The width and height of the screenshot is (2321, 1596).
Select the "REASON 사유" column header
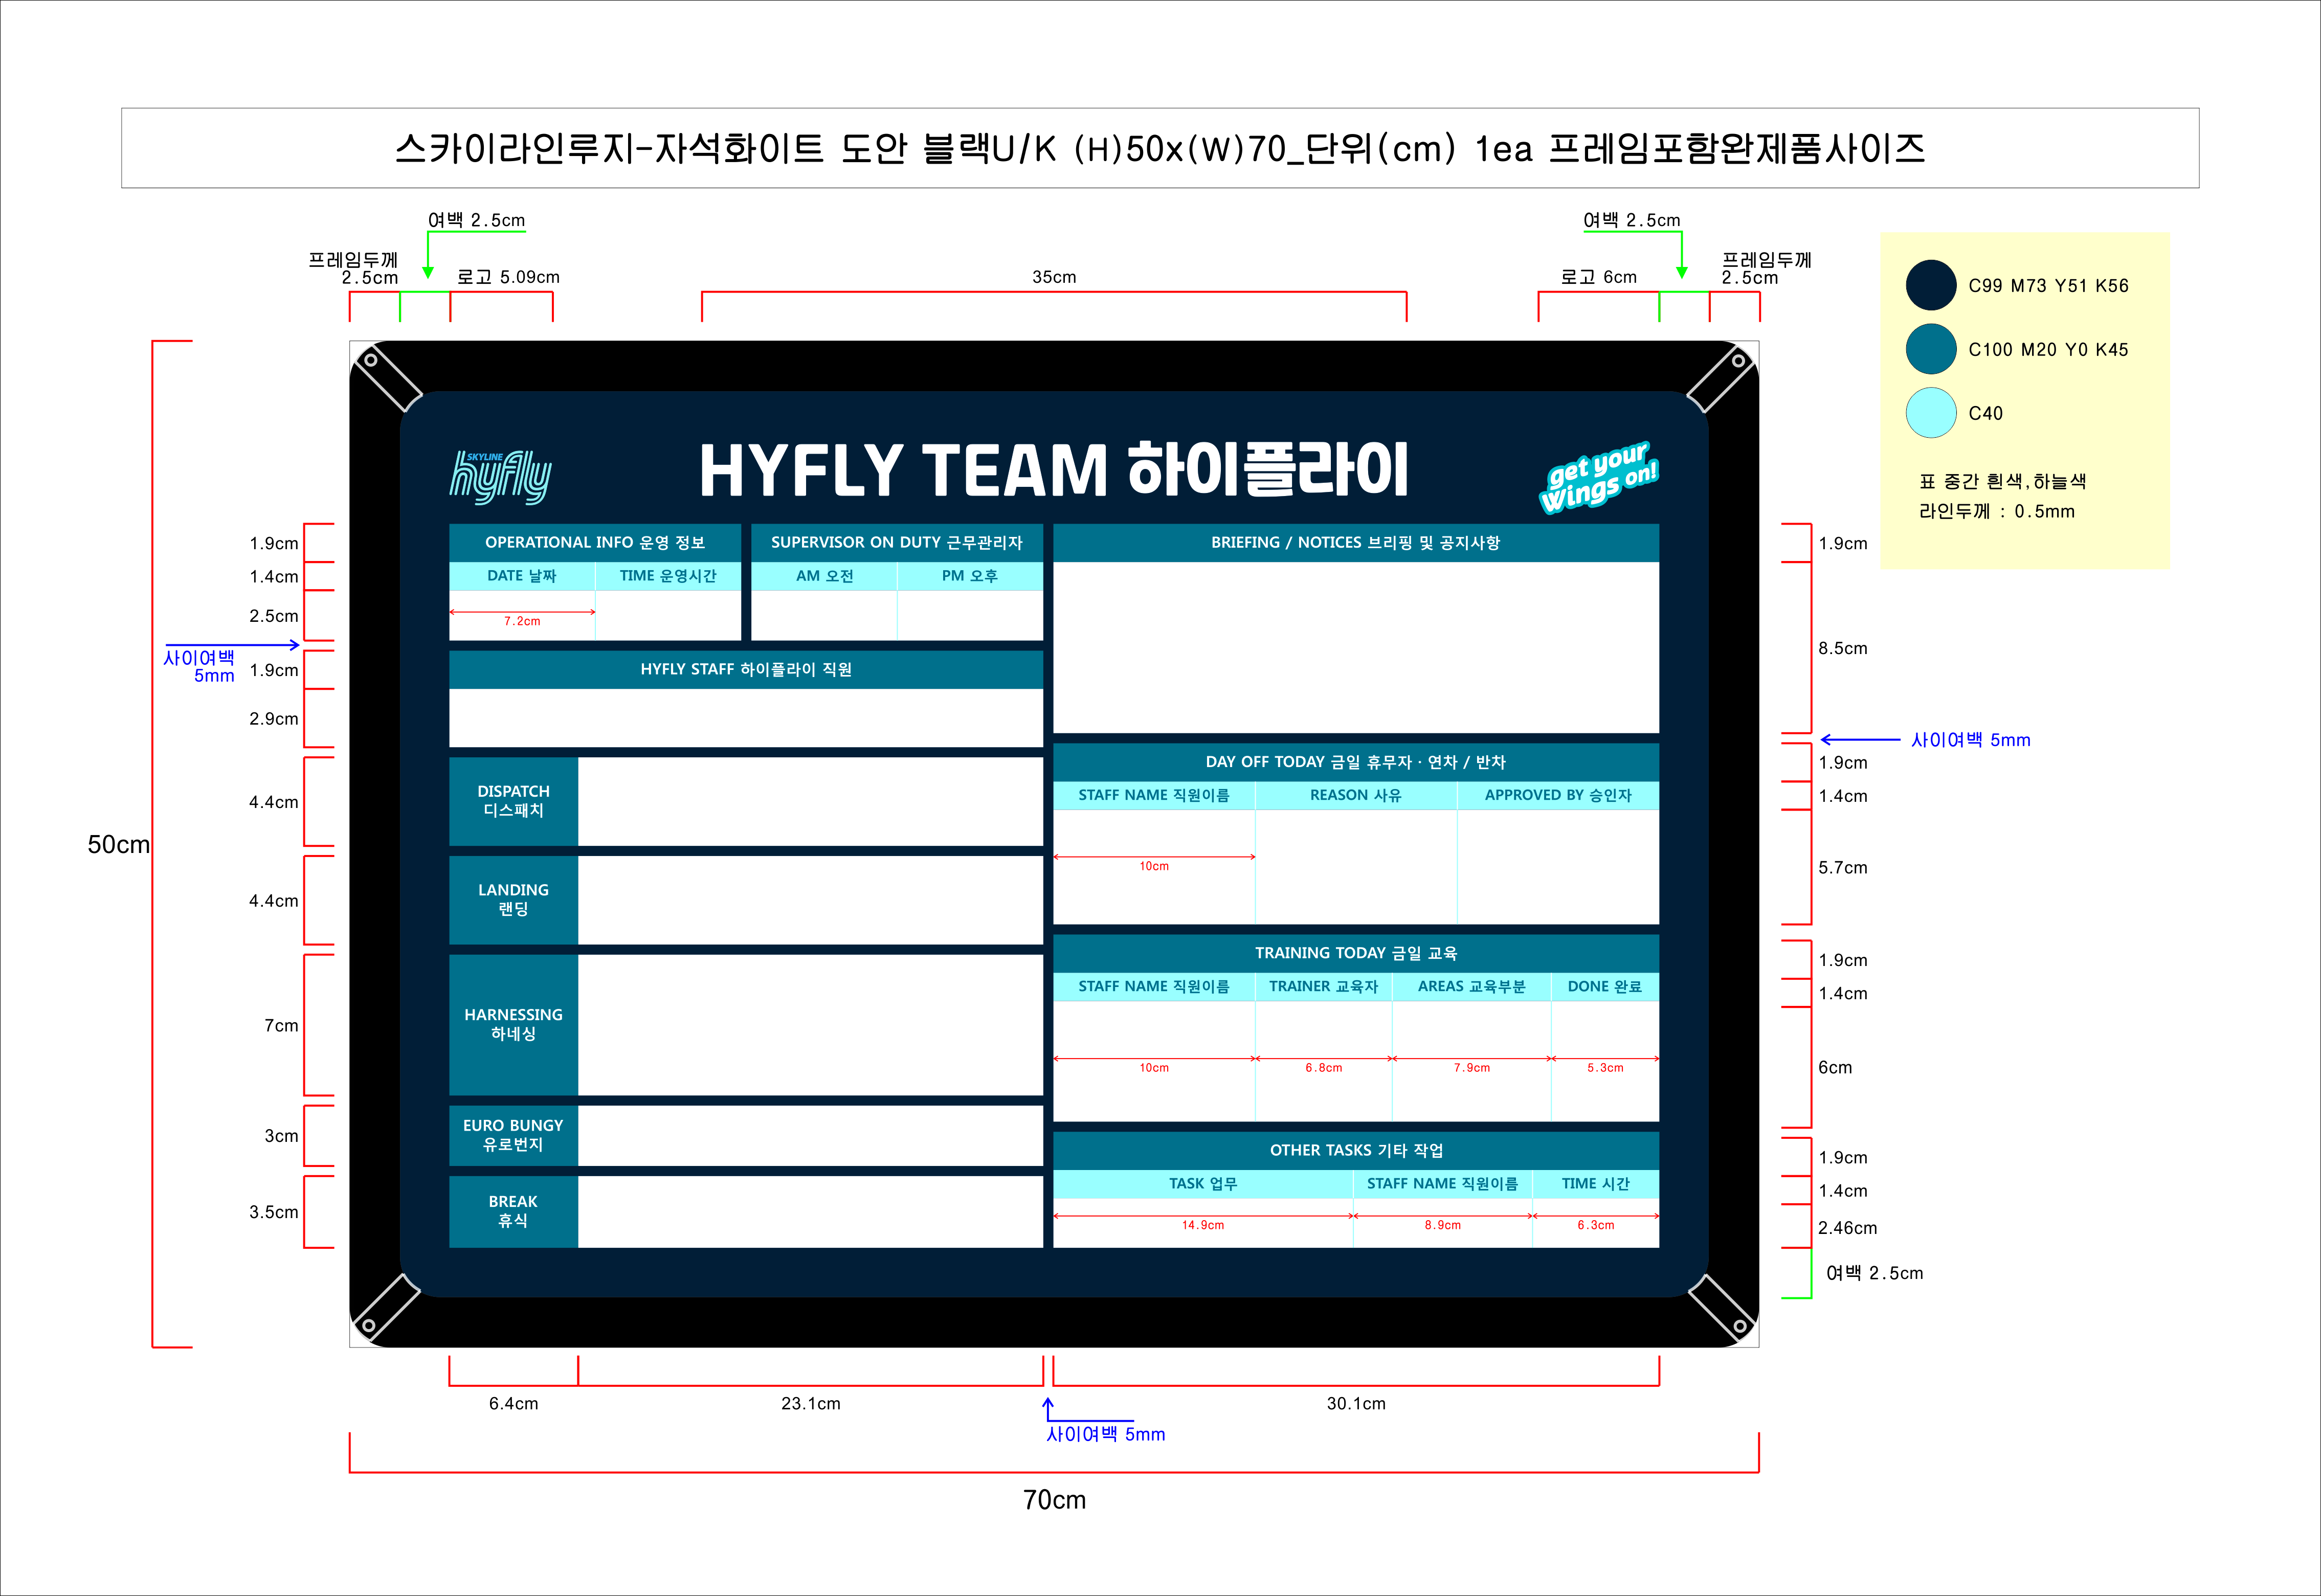click(x=1356, y=795)
